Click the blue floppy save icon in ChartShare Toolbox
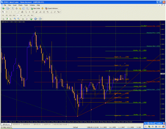 (x=156, y=126)
